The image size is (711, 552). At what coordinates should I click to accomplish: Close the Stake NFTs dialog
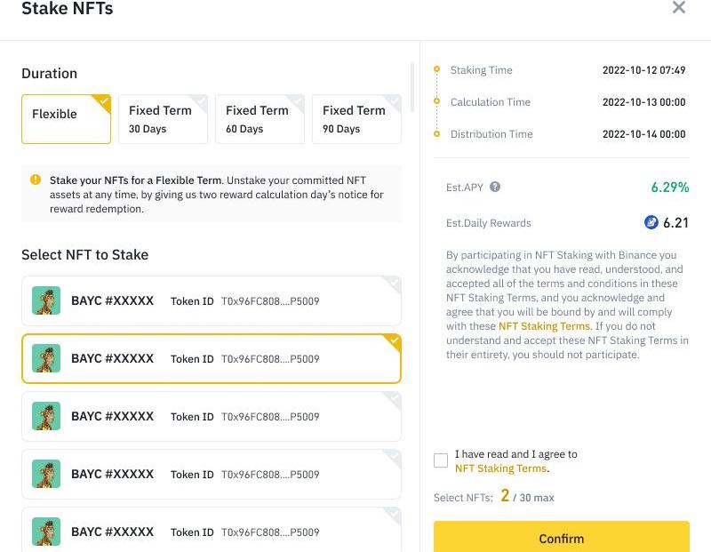(x=678, y=7)
